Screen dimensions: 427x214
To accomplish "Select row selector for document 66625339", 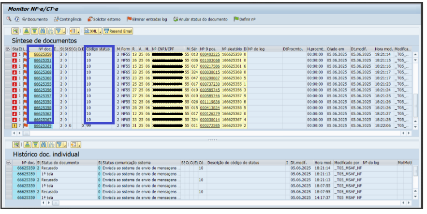I will pos(8,126).
